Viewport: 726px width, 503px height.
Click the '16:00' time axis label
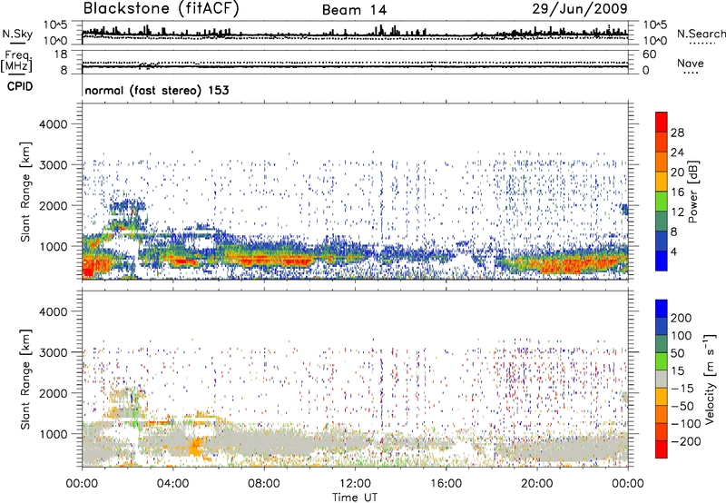(x=446, y=484)
